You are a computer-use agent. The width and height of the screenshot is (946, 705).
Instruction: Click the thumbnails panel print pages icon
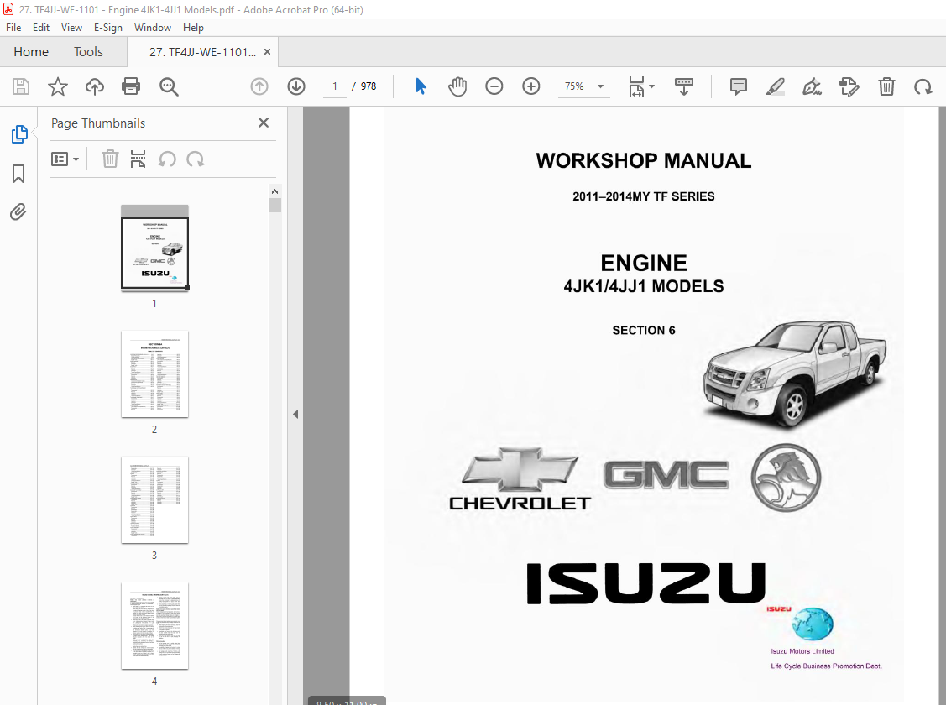tap(139, 159)
